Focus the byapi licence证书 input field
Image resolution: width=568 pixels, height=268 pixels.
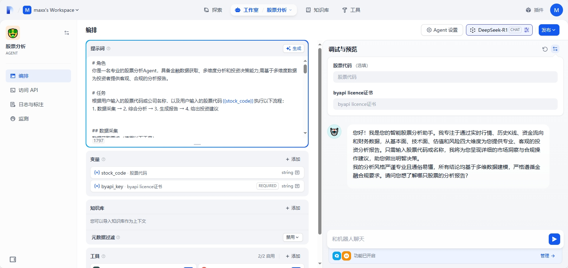click(x=445, y=104)
